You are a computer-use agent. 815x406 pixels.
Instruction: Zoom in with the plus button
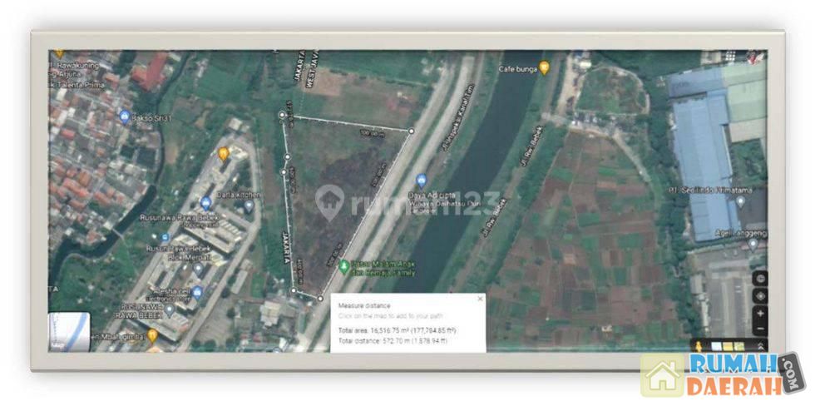pos(758,314)
